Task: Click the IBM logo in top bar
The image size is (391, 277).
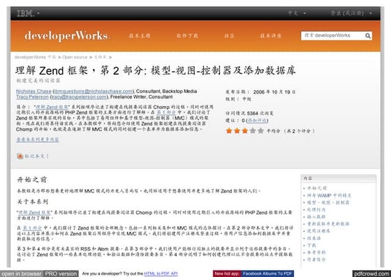Action: 25,13
